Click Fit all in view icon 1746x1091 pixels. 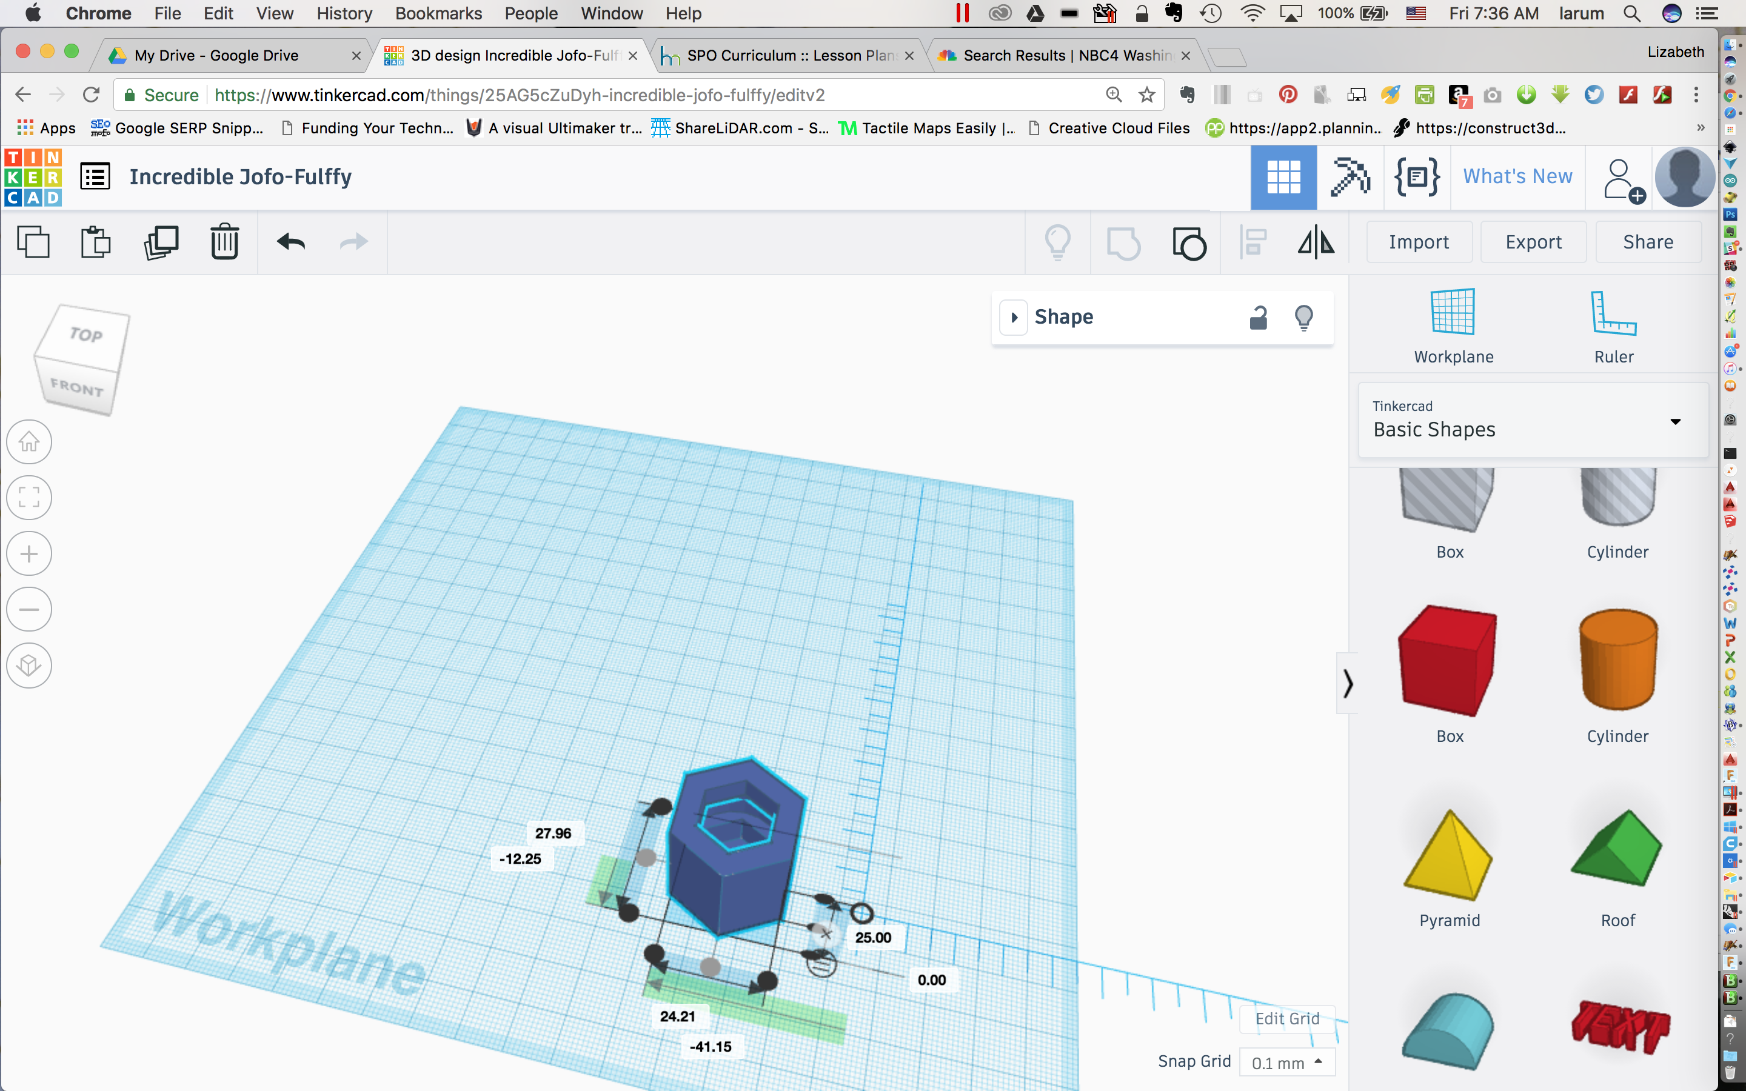point(29,497)
